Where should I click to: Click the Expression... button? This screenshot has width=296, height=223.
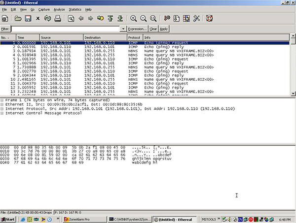[x=138, y=29]
